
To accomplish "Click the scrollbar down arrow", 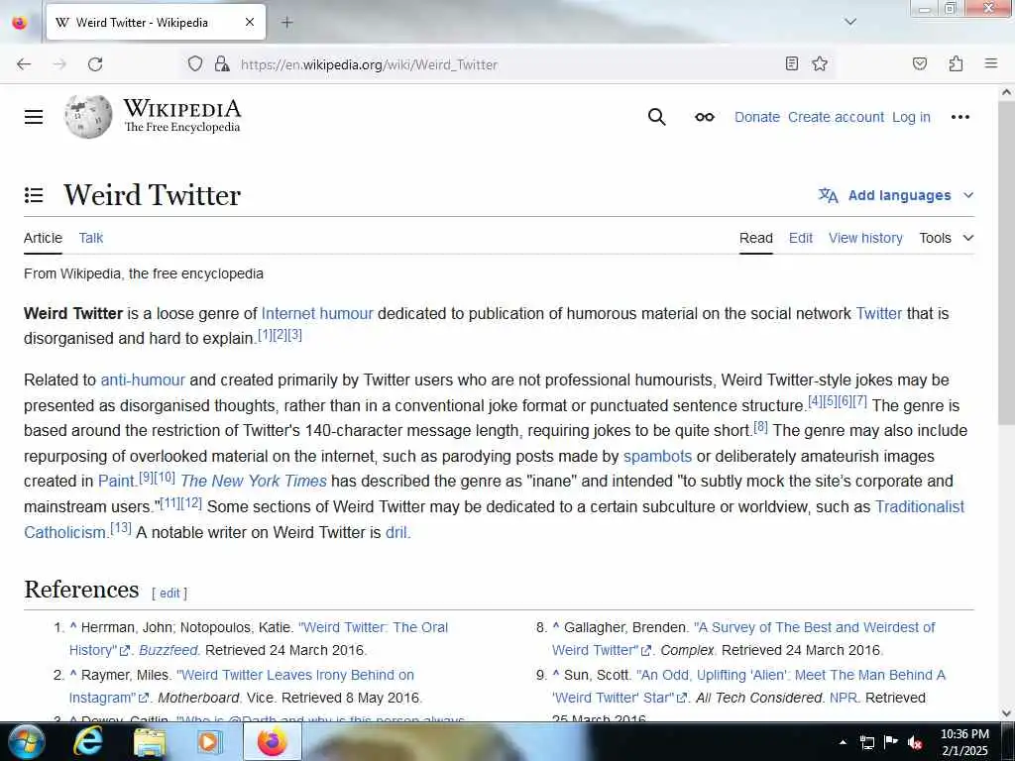I will [1006, 713].
